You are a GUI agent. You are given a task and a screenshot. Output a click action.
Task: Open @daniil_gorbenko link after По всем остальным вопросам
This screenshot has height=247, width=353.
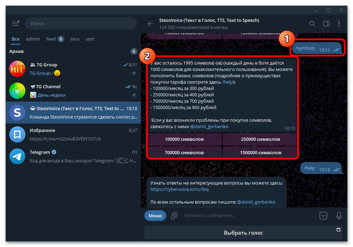pos(256,202)
